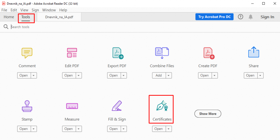
Task: Open the Fill & Sign tool with Open button
Action: coord(114,129)
